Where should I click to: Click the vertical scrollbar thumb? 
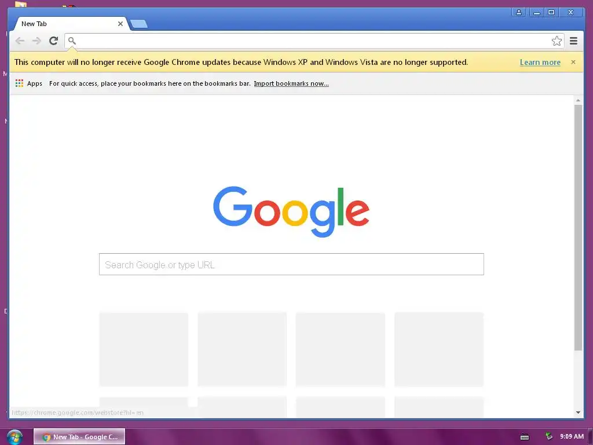click(578, 227)
